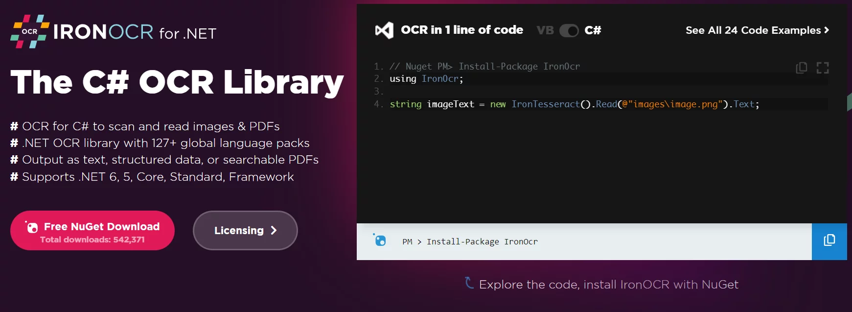Select the C# language label
This screenshot has height=312, width=852.
coord(593,30)
